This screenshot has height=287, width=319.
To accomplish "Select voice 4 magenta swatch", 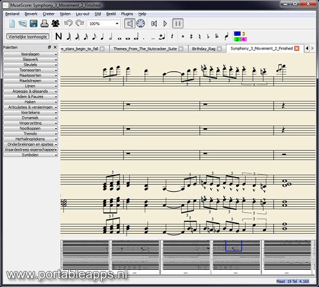I will tap(244, 39).
